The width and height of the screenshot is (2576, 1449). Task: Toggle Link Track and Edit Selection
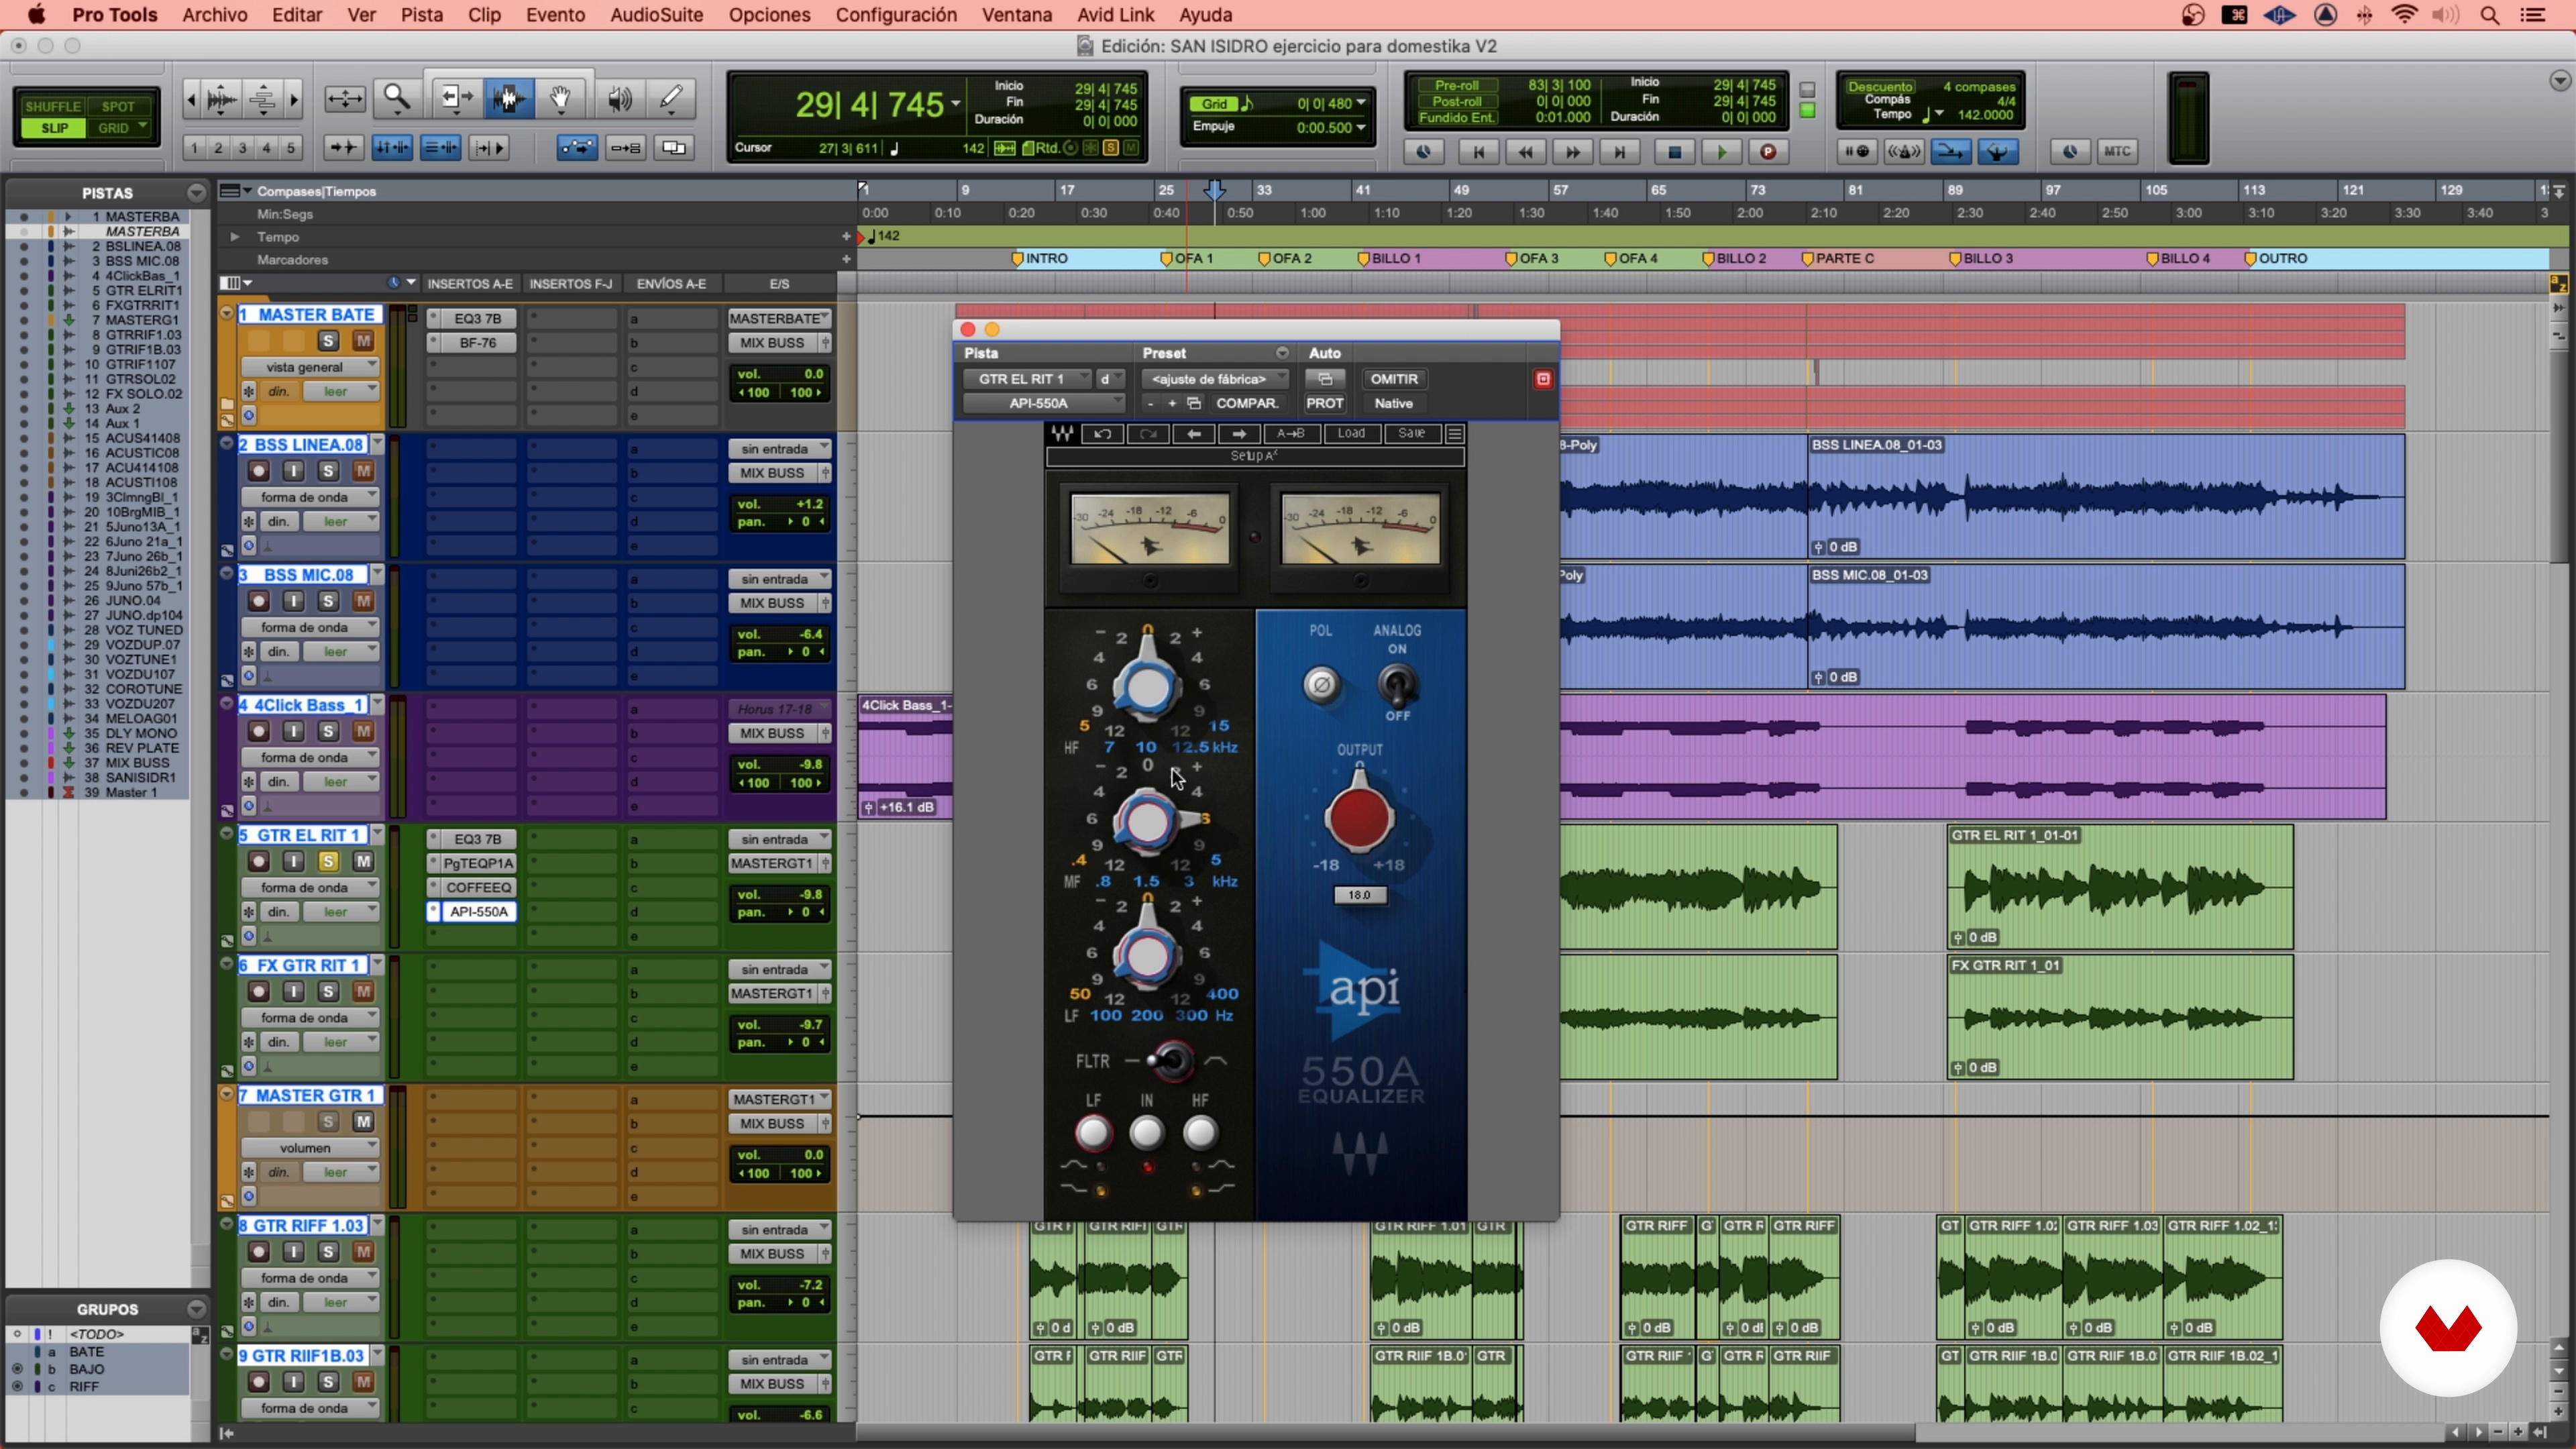(x=440, y=148)
